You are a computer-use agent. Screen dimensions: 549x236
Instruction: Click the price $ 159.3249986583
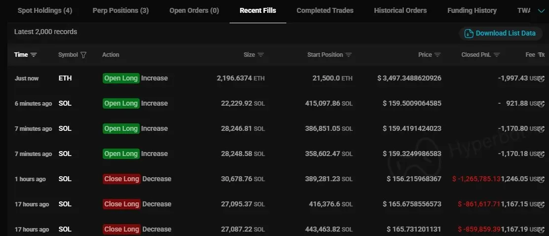[412, 154]
